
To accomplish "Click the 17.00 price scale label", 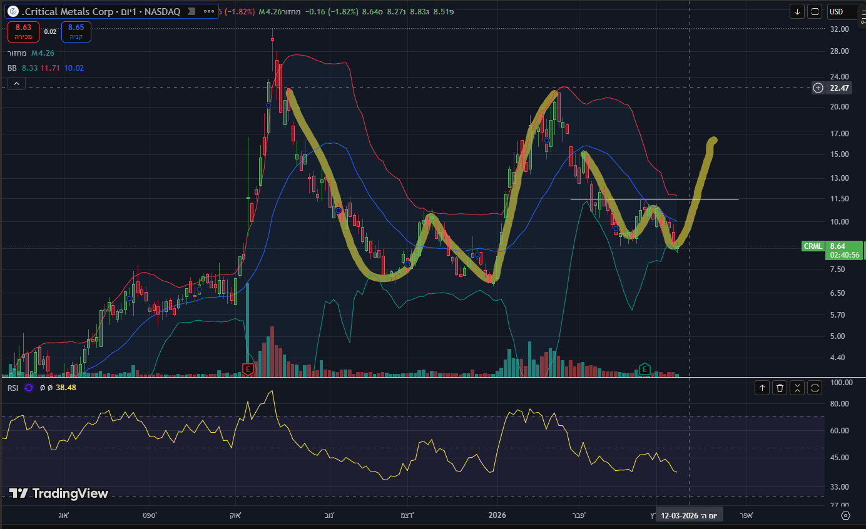I will (839, 133).
